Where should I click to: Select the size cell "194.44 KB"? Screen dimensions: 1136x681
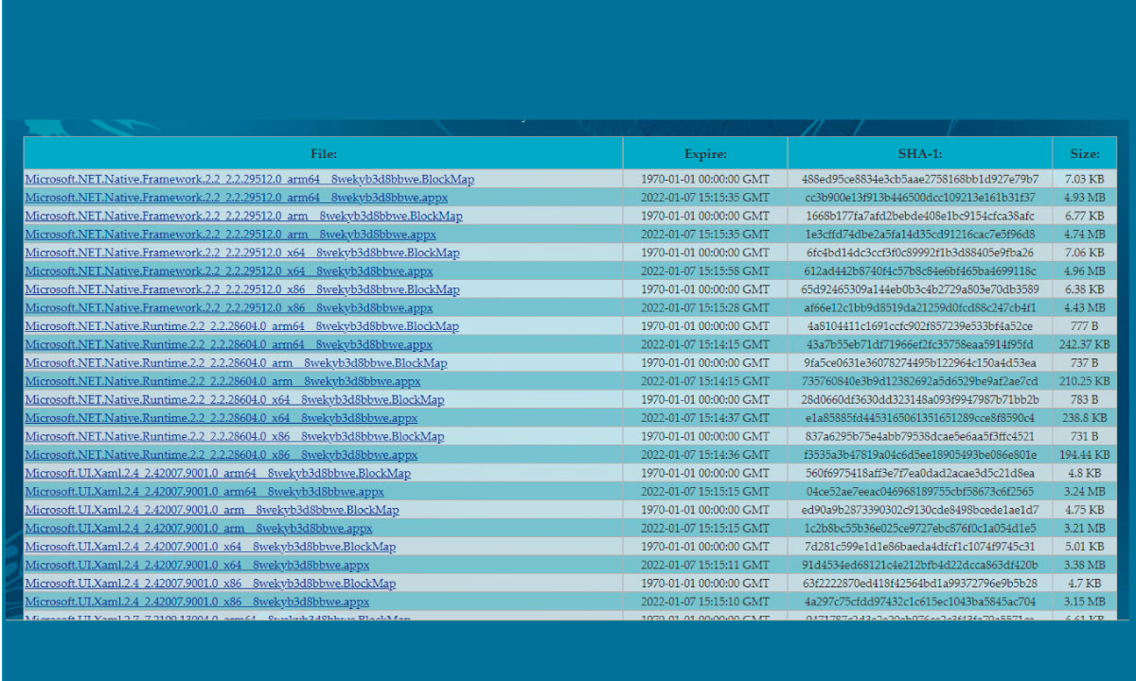pyautogui.click(x=1085, y=455)
